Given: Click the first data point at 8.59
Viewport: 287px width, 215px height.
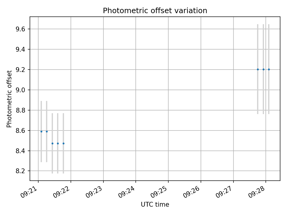Looking at the screenshot, I should tap(41, 131).
